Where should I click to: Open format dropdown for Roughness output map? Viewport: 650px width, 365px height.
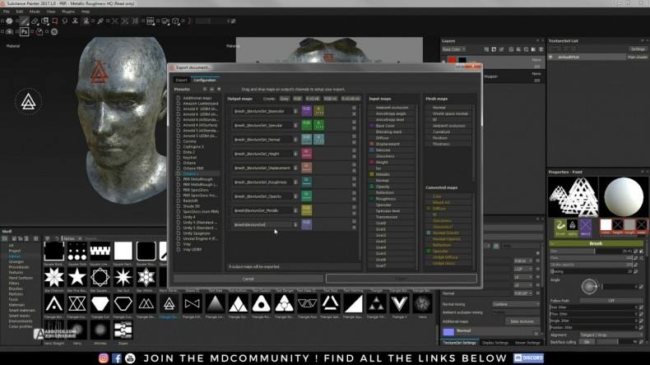(x=295, y=182)
